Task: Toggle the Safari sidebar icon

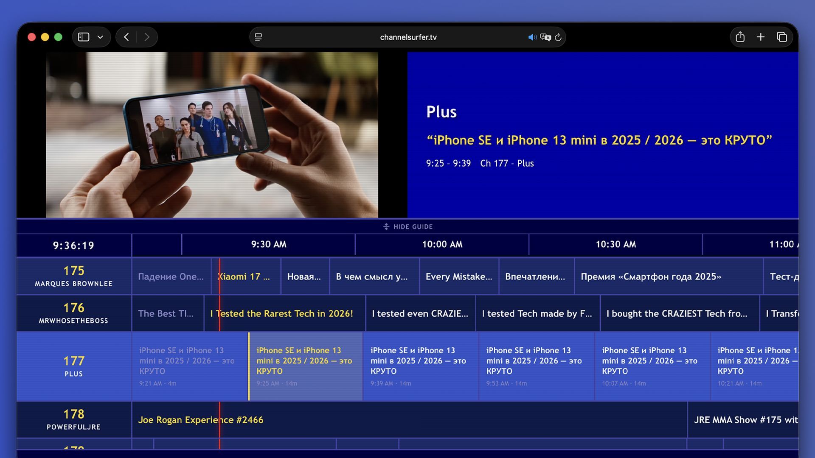Action: (x=84, y=37)
